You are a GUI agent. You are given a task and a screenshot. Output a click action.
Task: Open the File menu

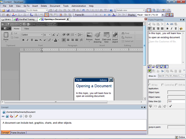click(5, 6)
